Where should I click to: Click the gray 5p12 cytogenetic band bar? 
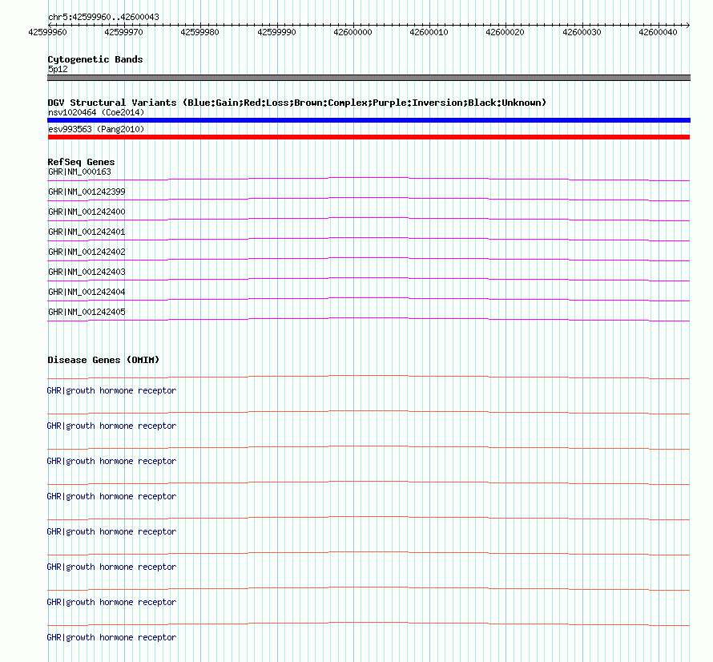(369, 78)
